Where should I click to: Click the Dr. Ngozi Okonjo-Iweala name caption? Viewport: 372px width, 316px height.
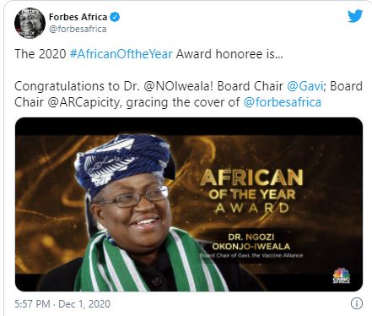coord(251,242)
